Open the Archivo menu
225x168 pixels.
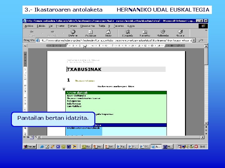[x=29, y=26]
